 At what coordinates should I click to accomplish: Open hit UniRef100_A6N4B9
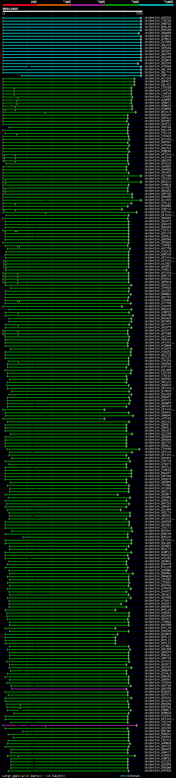(x=158, y=33)
